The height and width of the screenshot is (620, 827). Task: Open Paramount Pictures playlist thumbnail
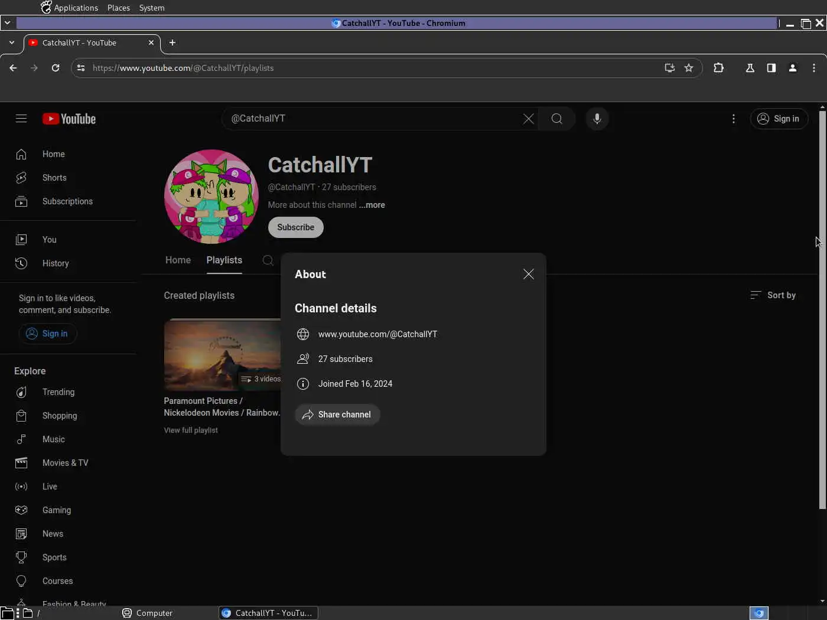pyautogui.click(x=222, y=354)
